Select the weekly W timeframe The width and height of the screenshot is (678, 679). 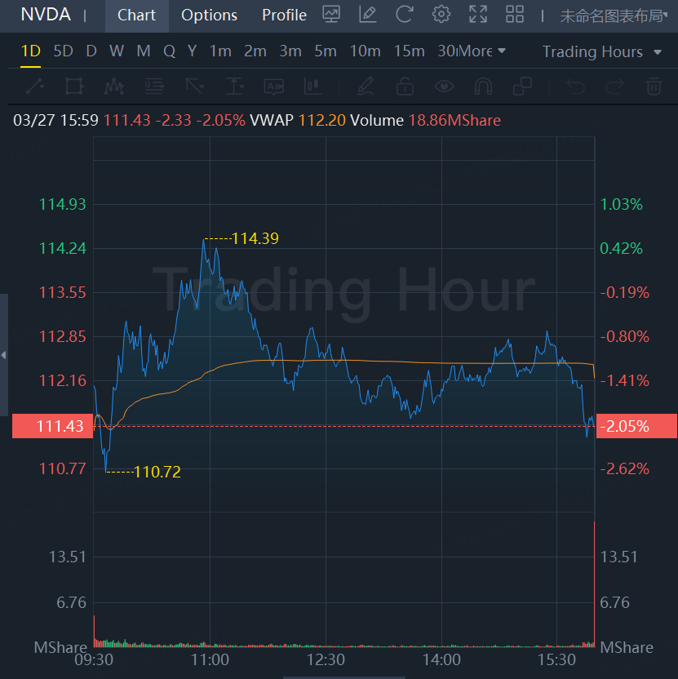tap(117, 51)
